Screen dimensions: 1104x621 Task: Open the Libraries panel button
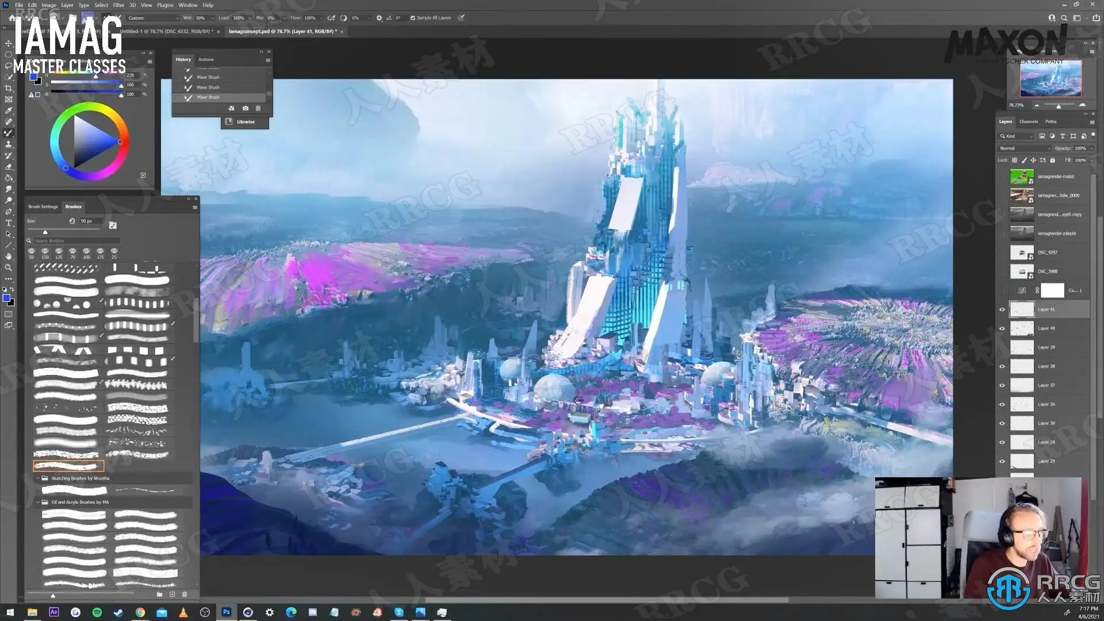[245, 122]
